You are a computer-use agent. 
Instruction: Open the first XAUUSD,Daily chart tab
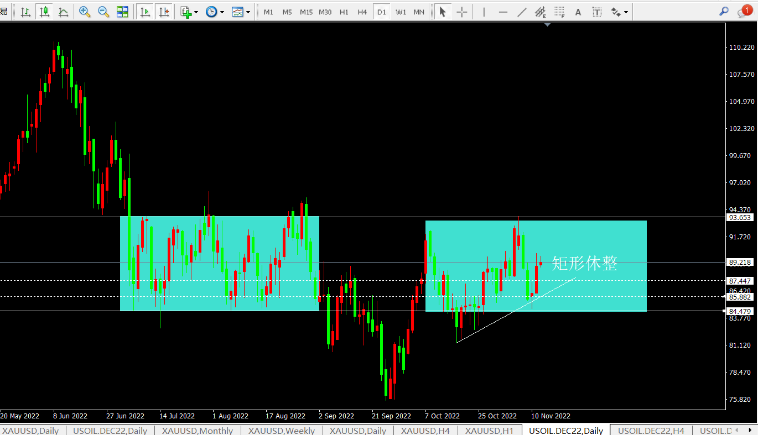(30, 431)
